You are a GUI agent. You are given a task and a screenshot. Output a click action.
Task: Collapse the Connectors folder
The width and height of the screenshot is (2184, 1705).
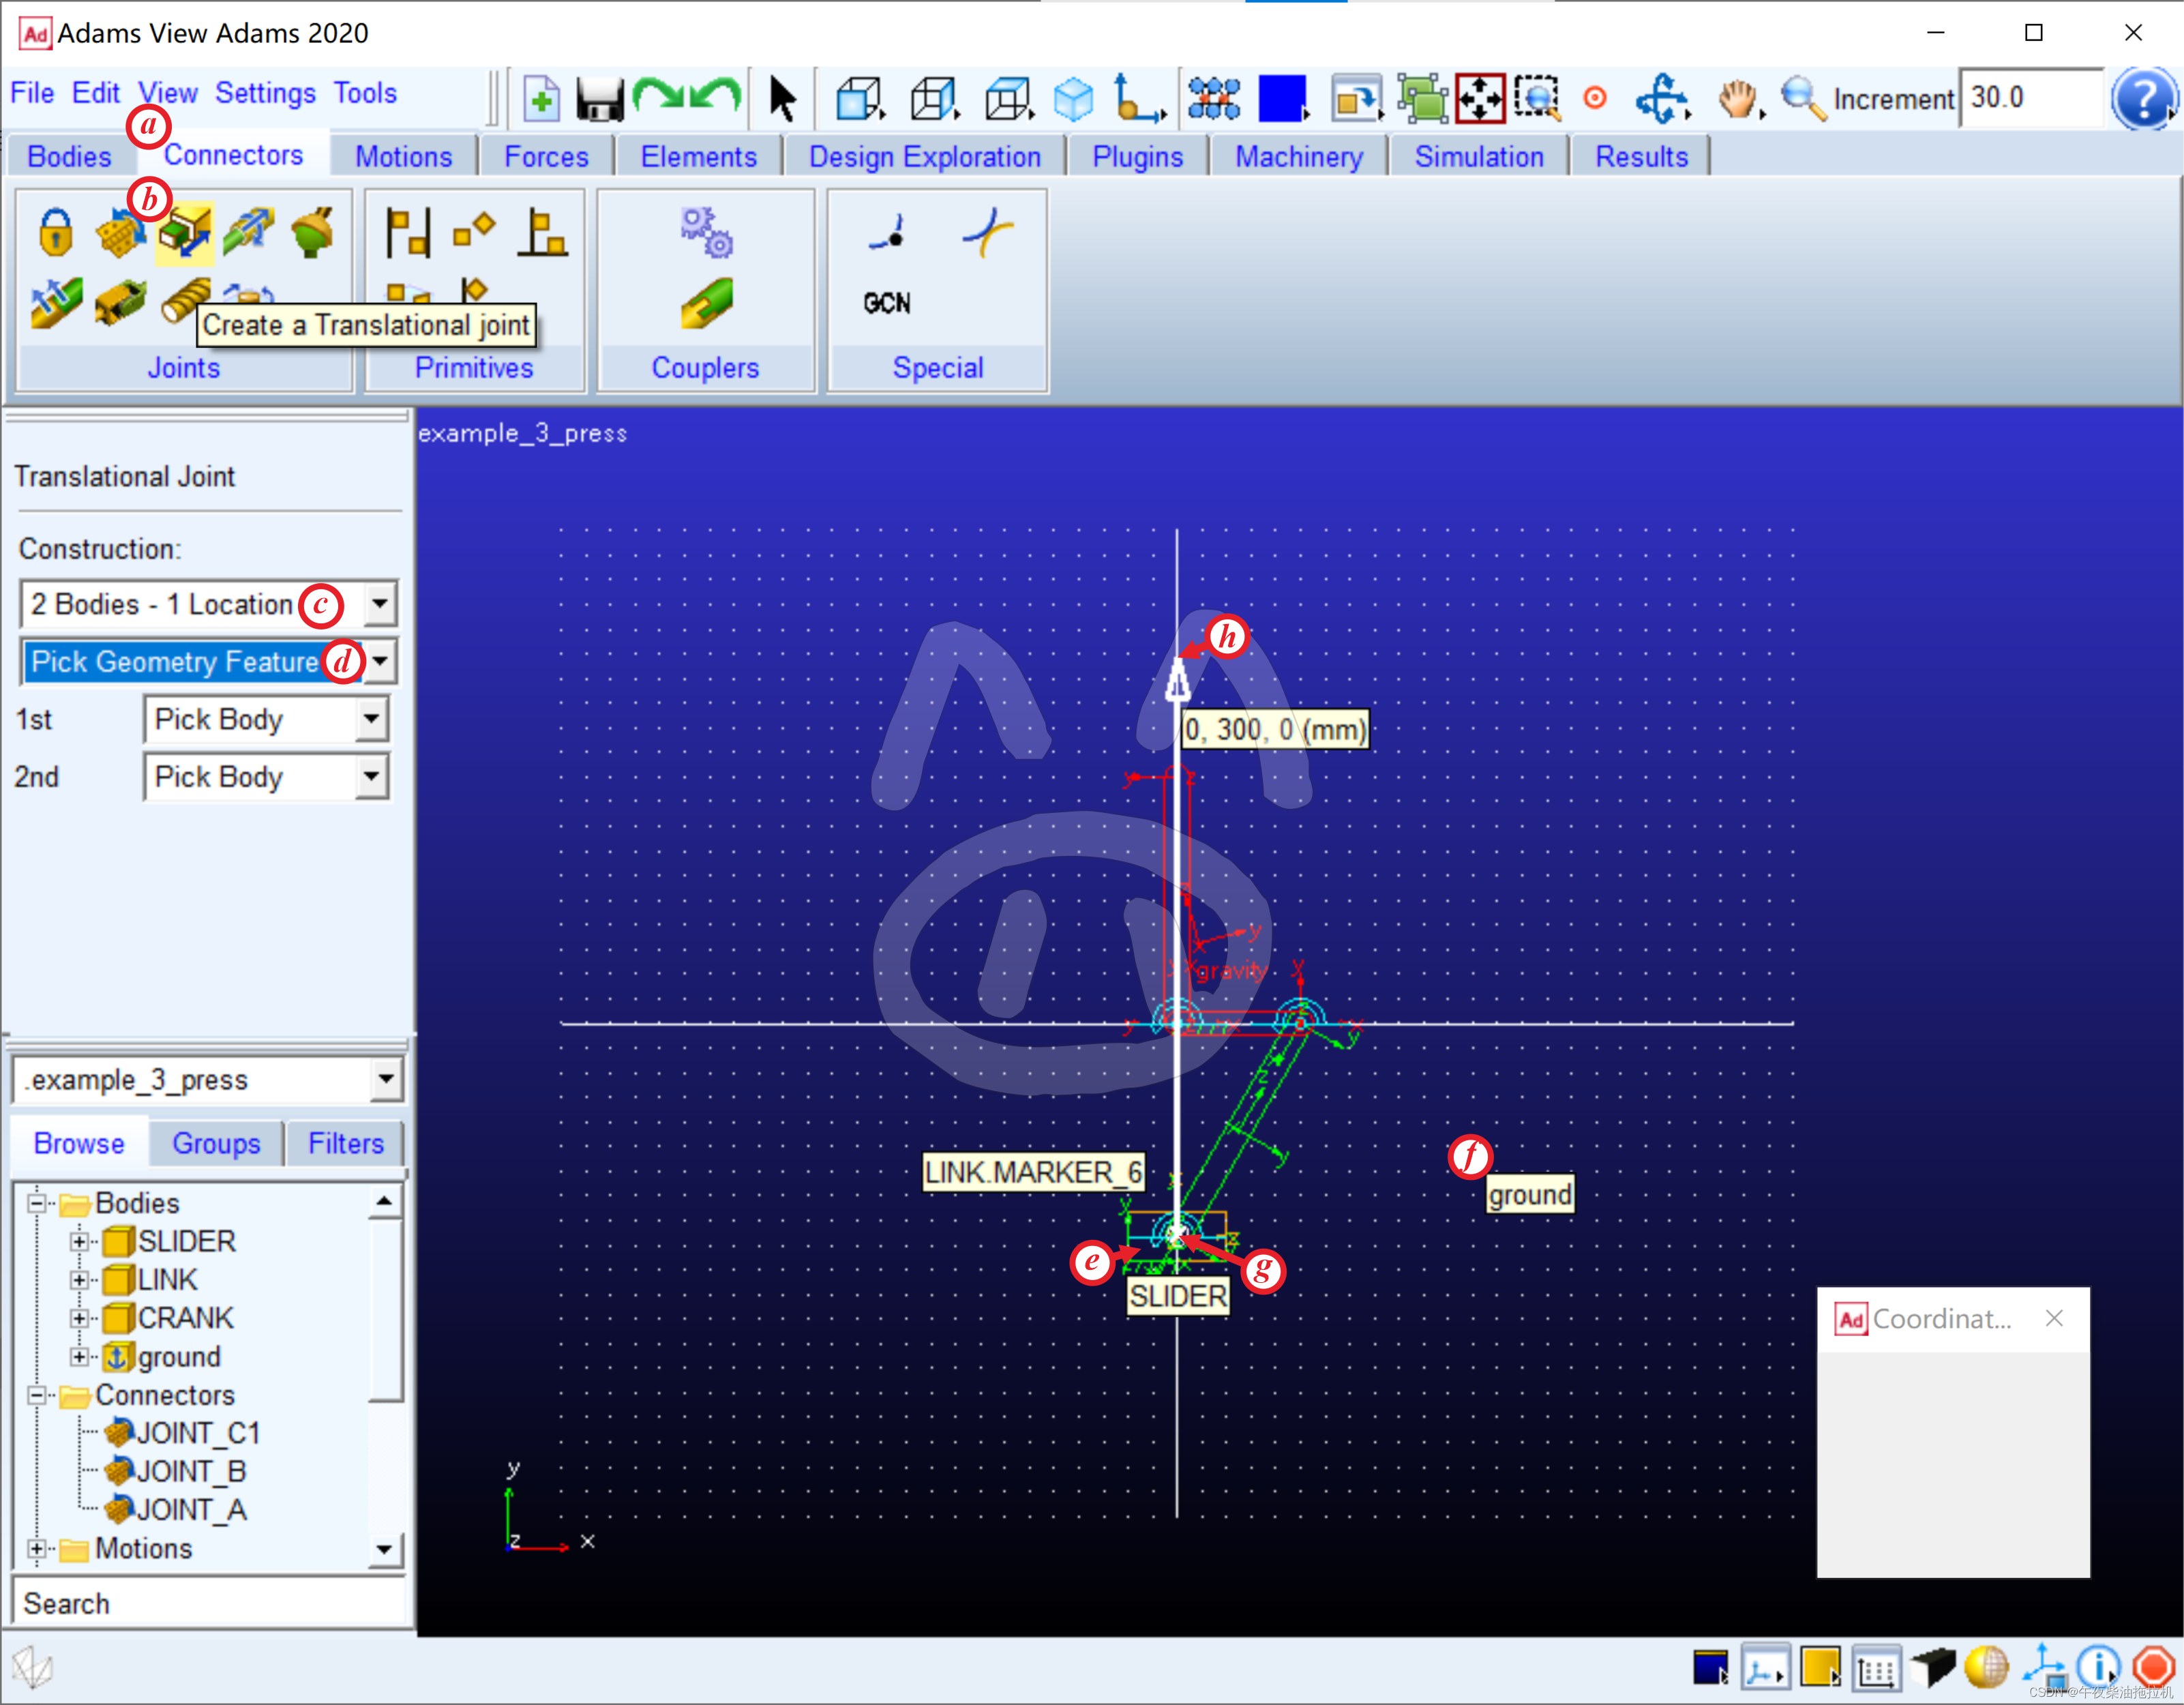click(x=37, y=1396)
